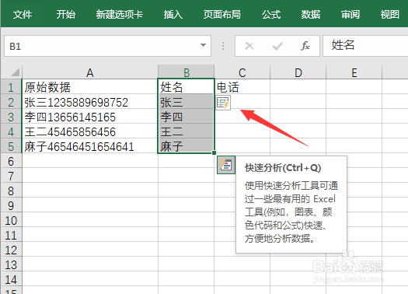The width and height of the screenshot is (408, 294).
Task: Click the confirm checkmark in formula bar
Action: tap(277, 47)
